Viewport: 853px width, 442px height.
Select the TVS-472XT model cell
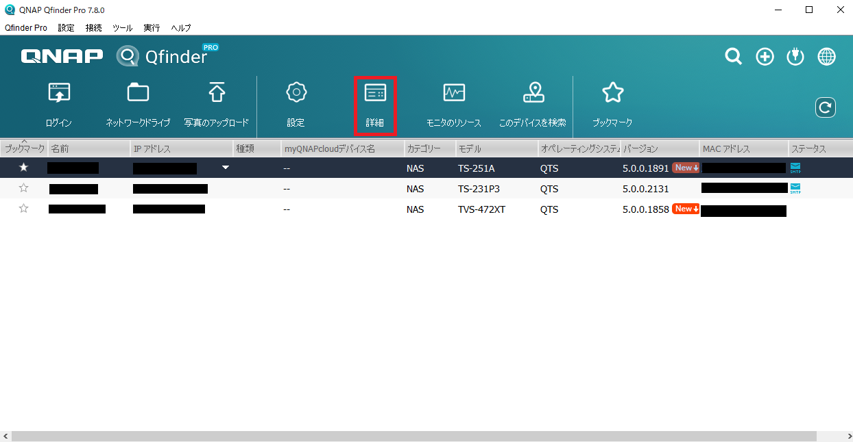click(x=481, y=209)
